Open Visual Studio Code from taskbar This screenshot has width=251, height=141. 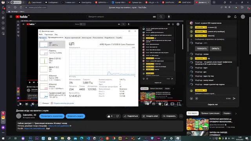click(88, 138)
